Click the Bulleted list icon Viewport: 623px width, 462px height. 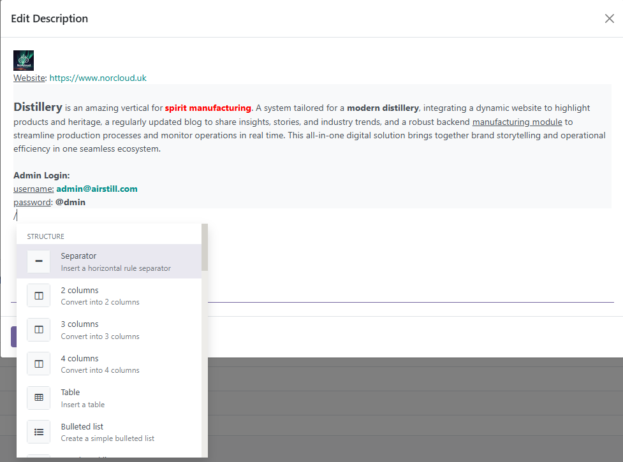coord(38,432)
